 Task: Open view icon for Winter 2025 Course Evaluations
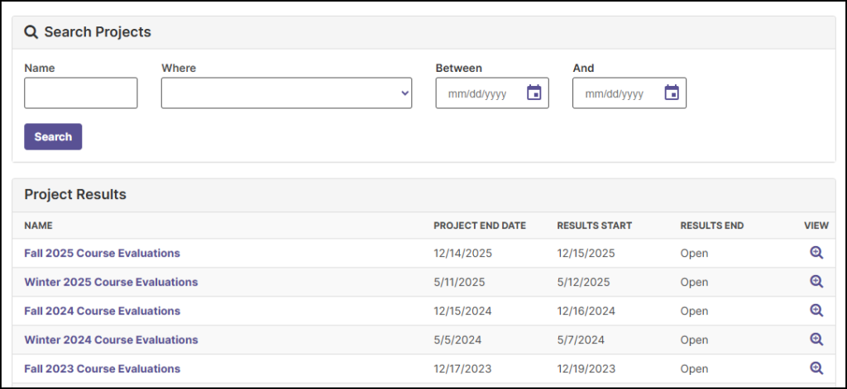tap(816, 282)
